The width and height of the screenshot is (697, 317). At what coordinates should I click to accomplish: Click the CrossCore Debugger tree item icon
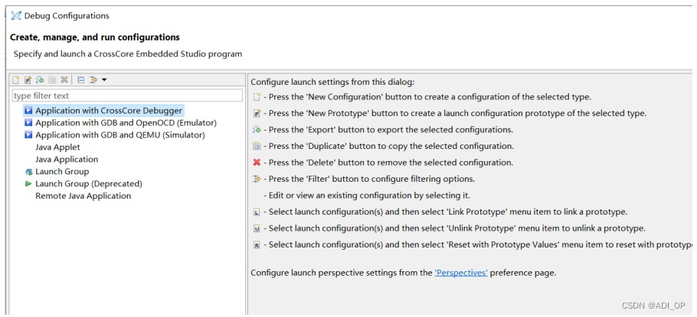pos(28,110)
